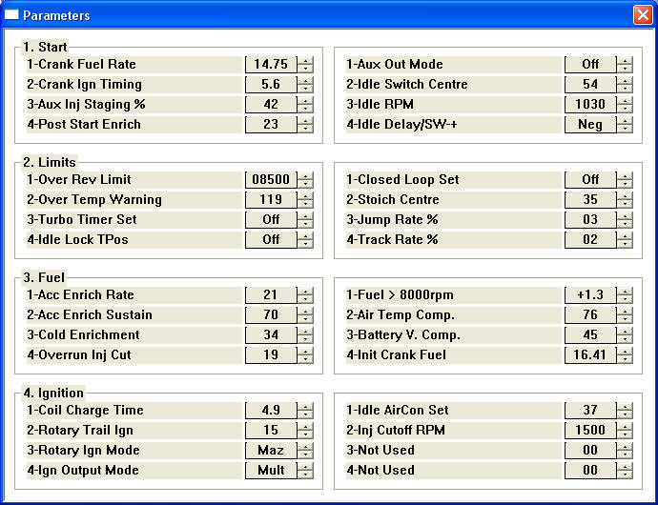
Task: Select the Air Temp Comp. value 76
Action: 590,315
